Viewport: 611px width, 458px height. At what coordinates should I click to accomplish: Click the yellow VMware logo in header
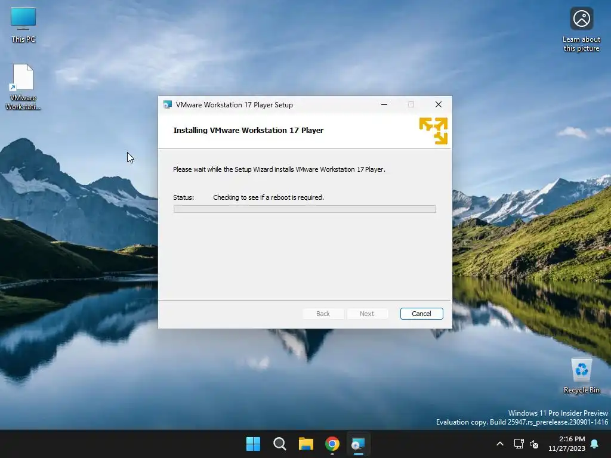coord(433,131)
